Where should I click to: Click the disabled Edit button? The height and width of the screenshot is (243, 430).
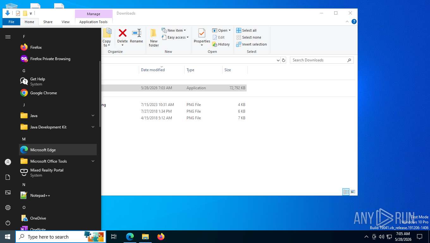[x=218, y=37]
